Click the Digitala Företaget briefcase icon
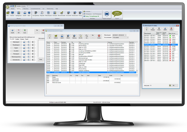Viewport: 187px width, 132px height. pyautogui.click(x=106, y=14)
